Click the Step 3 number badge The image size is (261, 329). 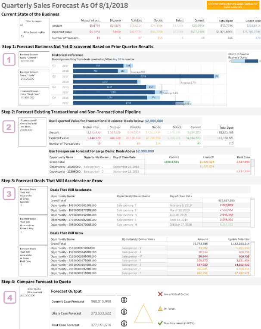9,193
